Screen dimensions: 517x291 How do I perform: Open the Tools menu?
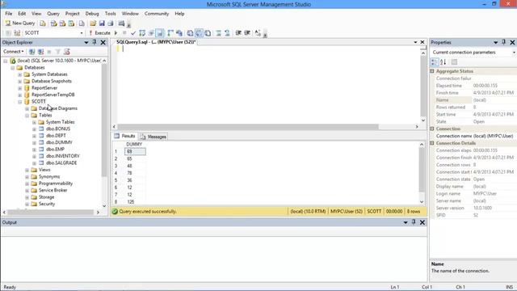pos(111,14)
